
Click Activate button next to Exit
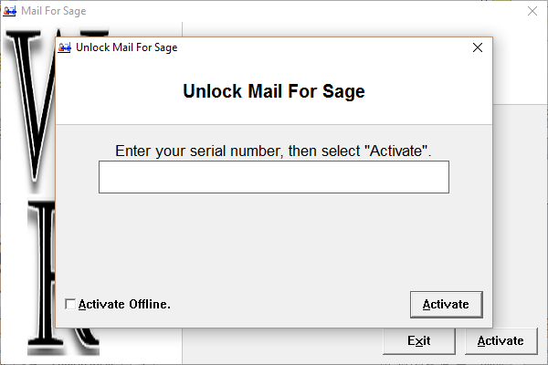click(x=501, y=341)
